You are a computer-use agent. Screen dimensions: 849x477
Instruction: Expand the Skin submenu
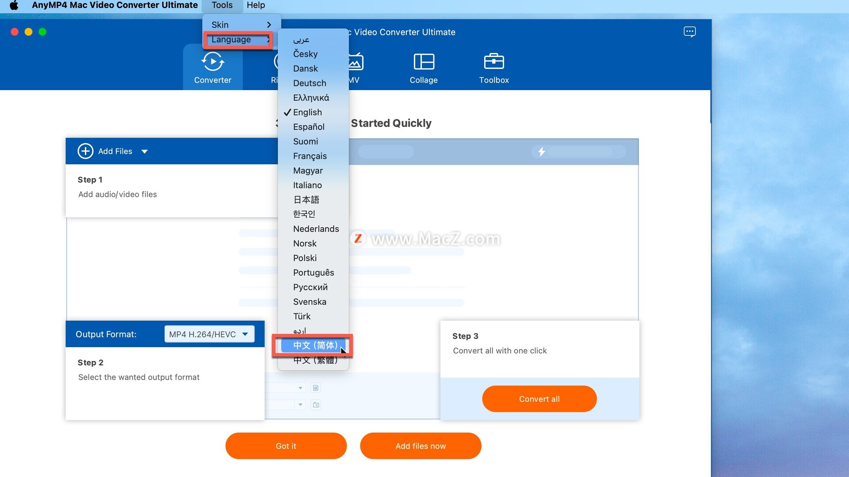coord(241,25)
